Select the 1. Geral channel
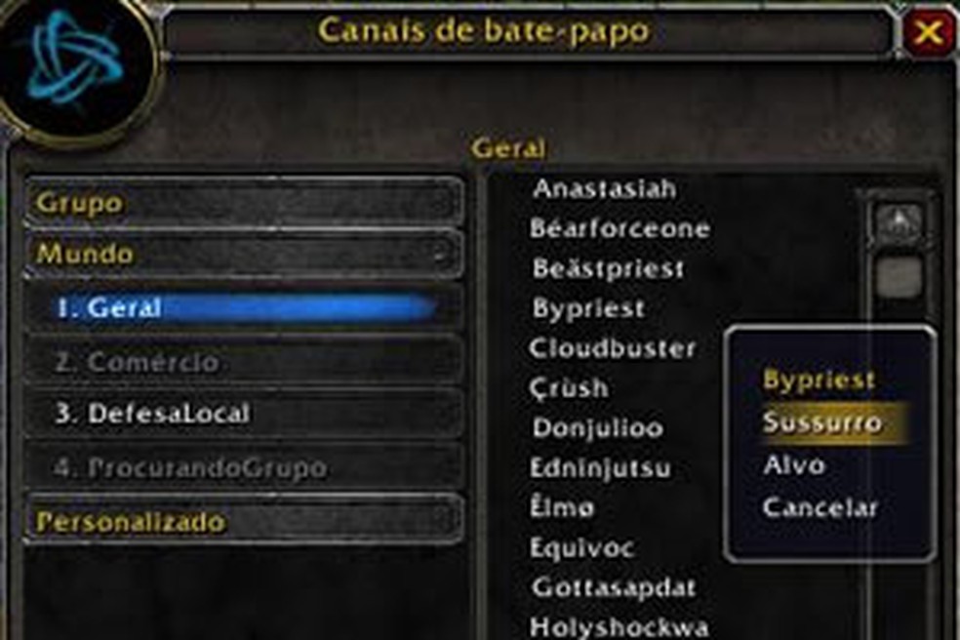 tap(244, 307)
